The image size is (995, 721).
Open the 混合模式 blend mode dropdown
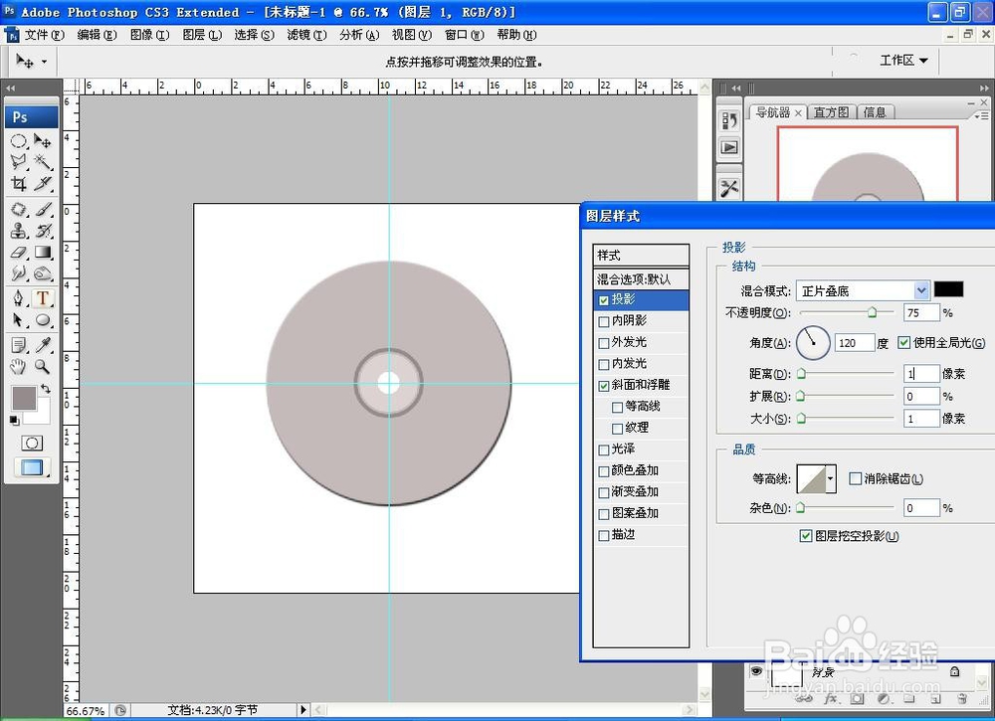coord(921,290)
